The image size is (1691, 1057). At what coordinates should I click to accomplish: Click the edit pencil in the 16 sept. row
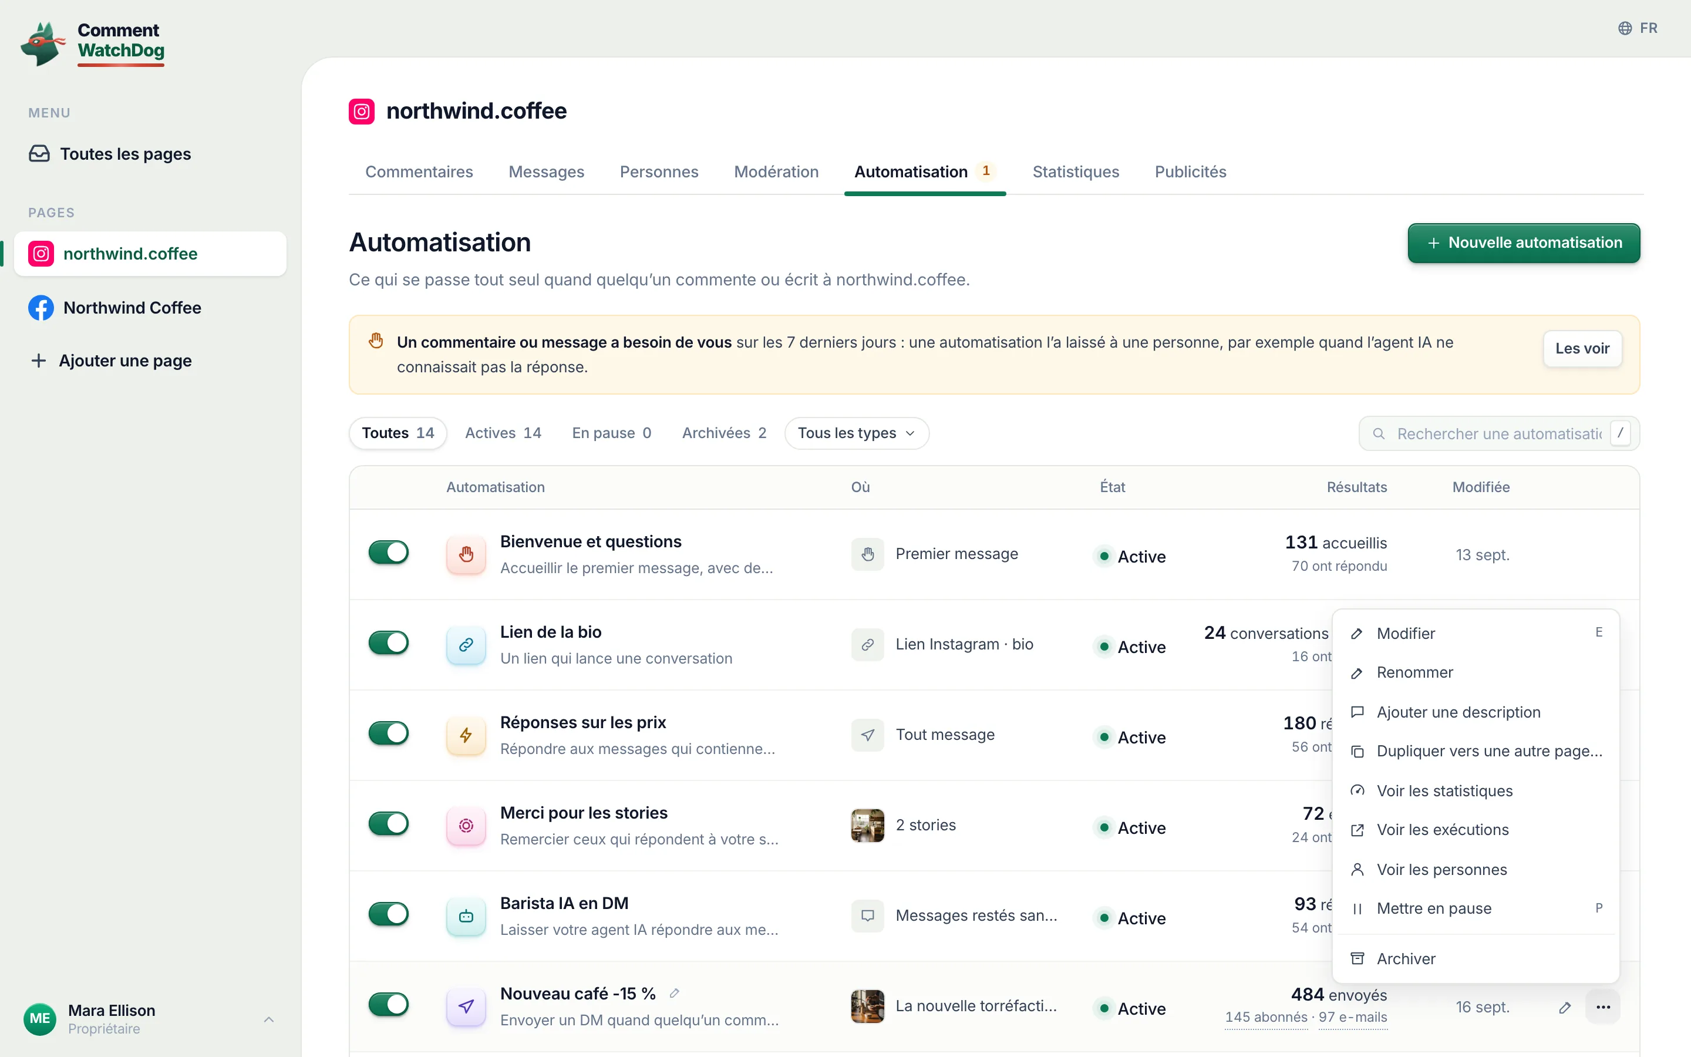[x=1565, y=1007]
